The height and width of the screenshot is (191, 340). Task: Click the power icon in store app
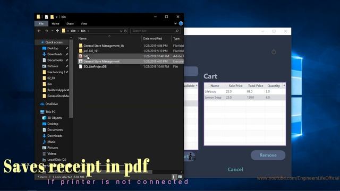coord(274,52)
